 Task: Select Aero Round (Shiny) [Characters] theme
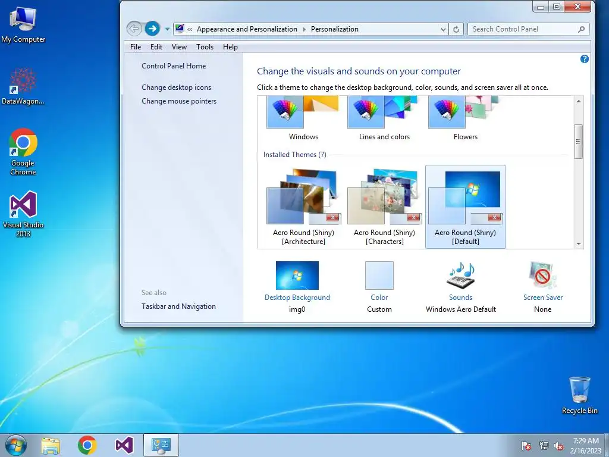tap(384, 206)
